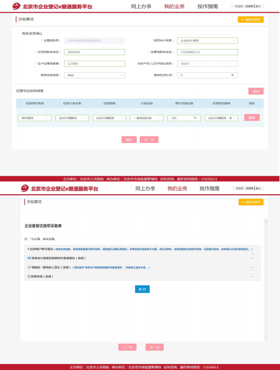Click the 删除 button in the table row
280x370 pixels.
click(x=252, y=117)
